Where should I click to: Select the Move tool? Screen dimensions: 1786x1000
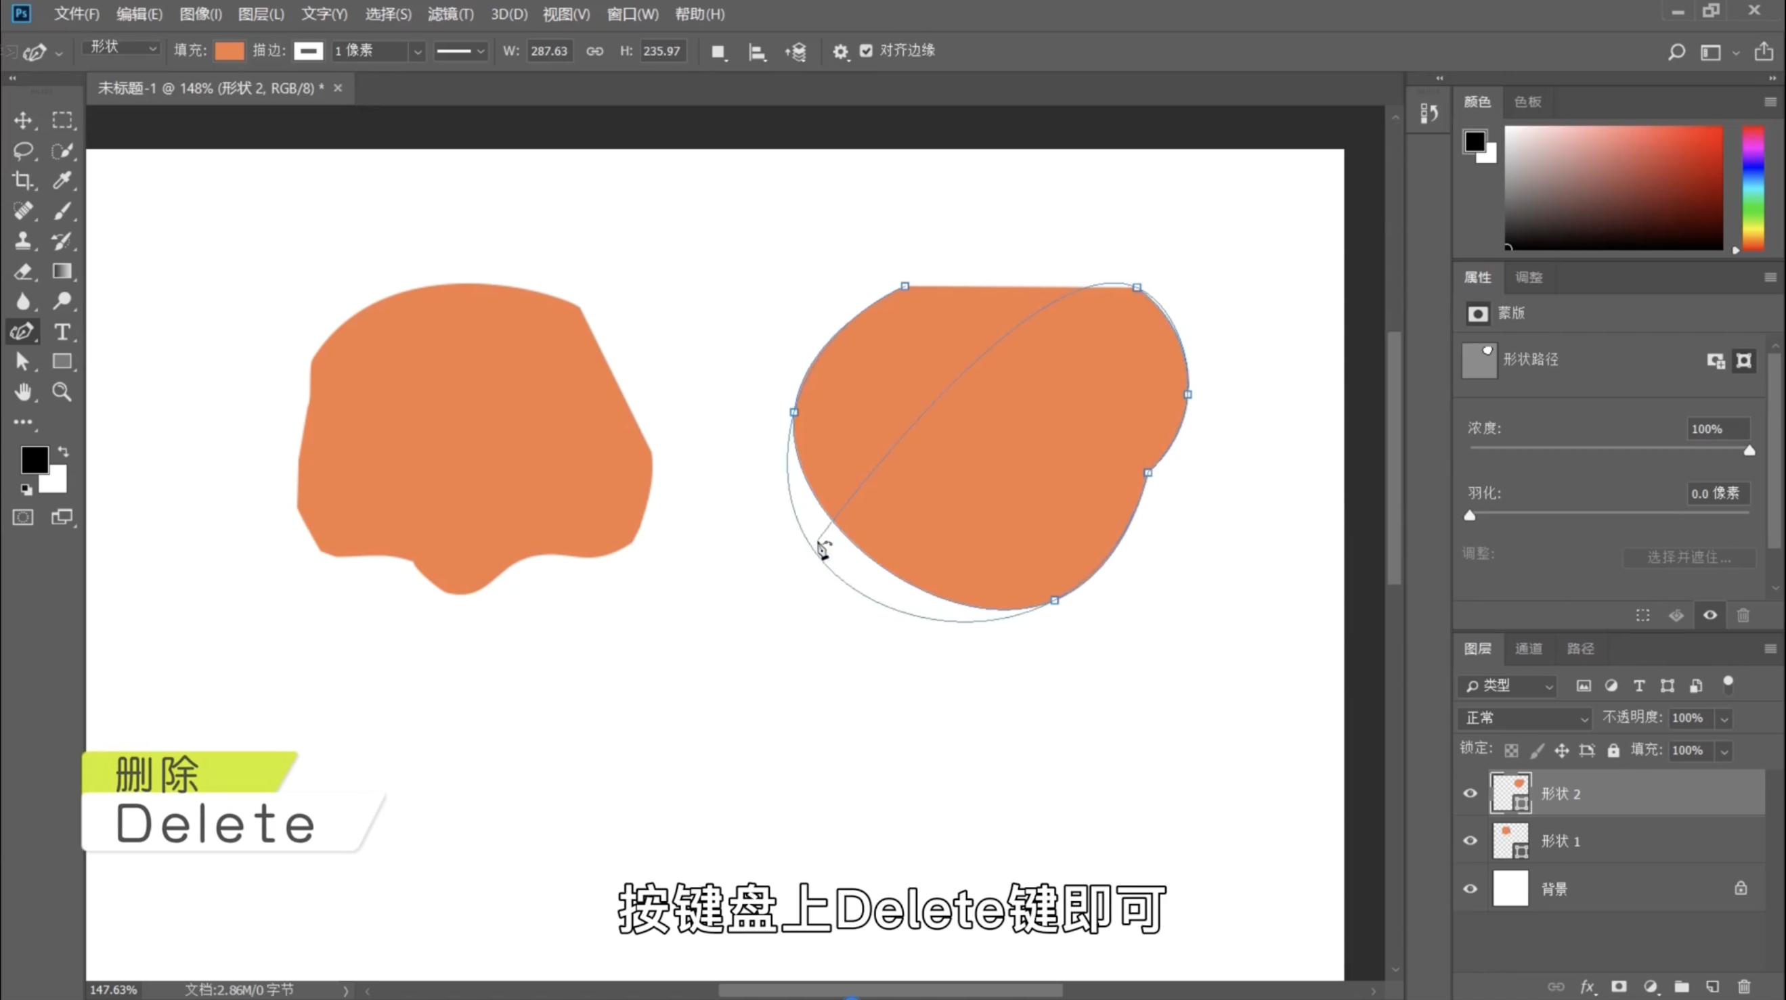pos(23,120)
